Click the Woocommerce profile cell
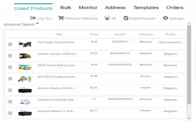The width and height of the screenshot is (196, 122). tap(170, 42)
